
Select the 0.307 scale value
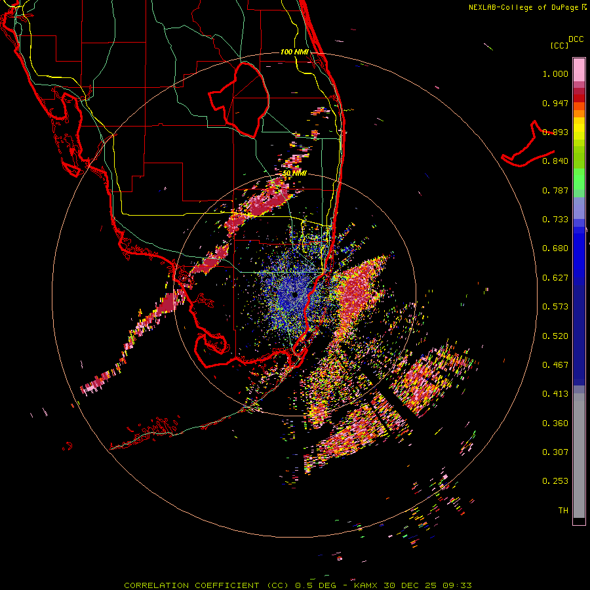pos(555,452)
